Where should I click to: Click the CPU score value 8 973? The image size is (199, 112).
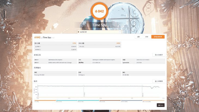click(118, 43)
